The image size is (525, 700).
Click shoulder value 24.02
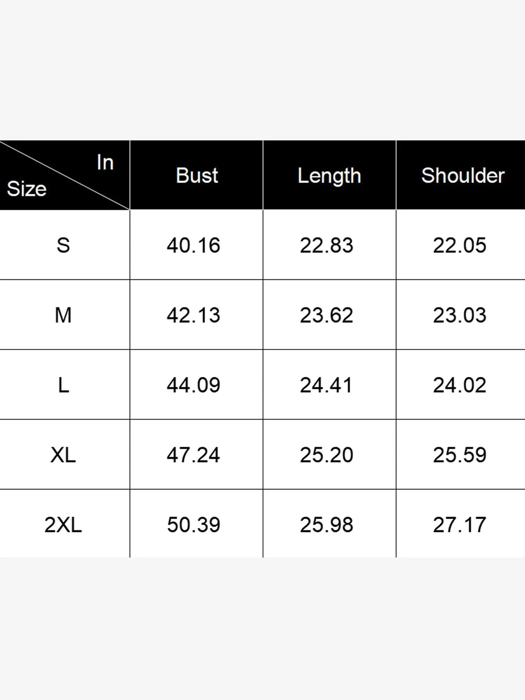click(460, 385)
